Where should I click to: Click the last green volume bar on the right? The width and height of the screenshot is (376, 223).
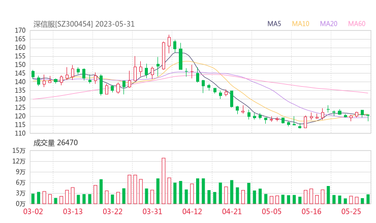(368, 199)
